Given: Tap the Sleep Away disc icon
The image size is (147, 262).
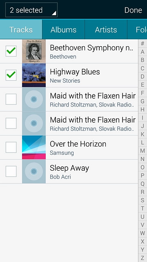Looking at the screenshot, I should (34, 172).
